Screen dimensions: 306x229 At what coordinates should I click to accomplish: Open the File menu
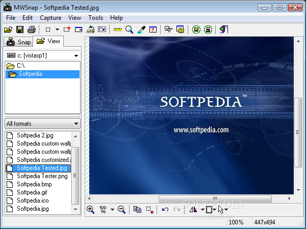click(11, 18)
